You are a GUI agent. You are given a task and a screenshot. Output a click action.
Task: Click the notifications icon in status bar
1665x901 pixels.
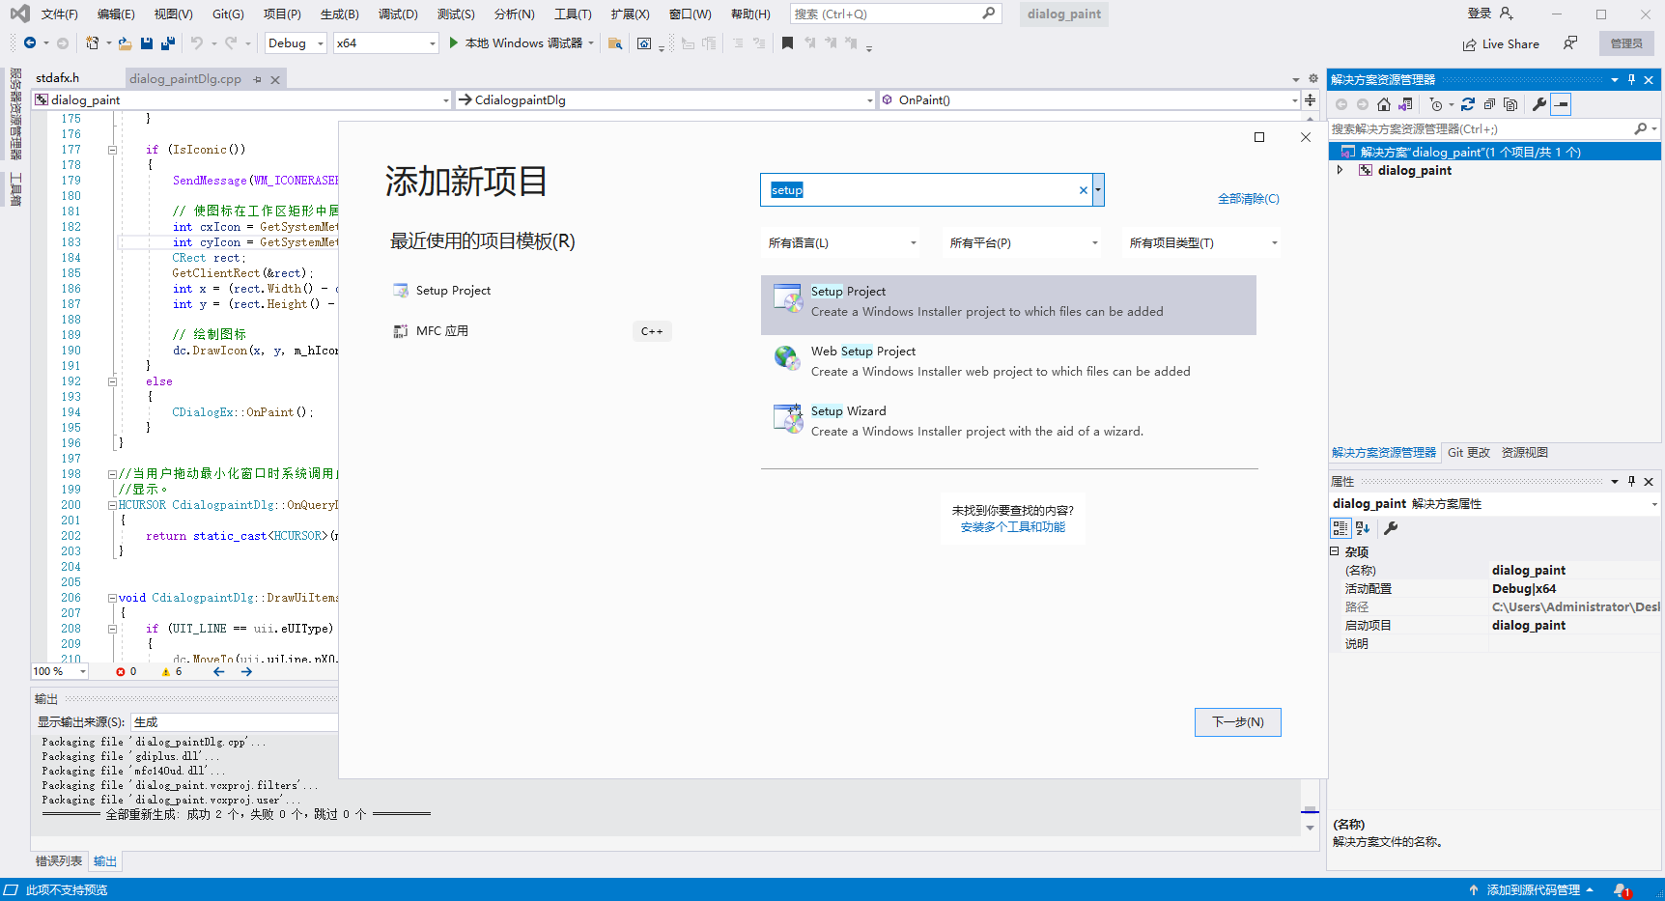click(x=1623, y=890)
